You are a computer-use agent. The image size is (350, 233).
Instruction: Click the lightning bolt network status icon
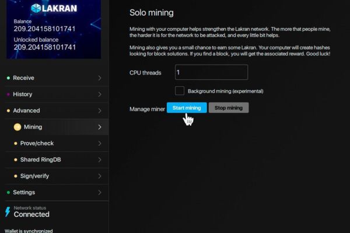[x=8, y=211]
